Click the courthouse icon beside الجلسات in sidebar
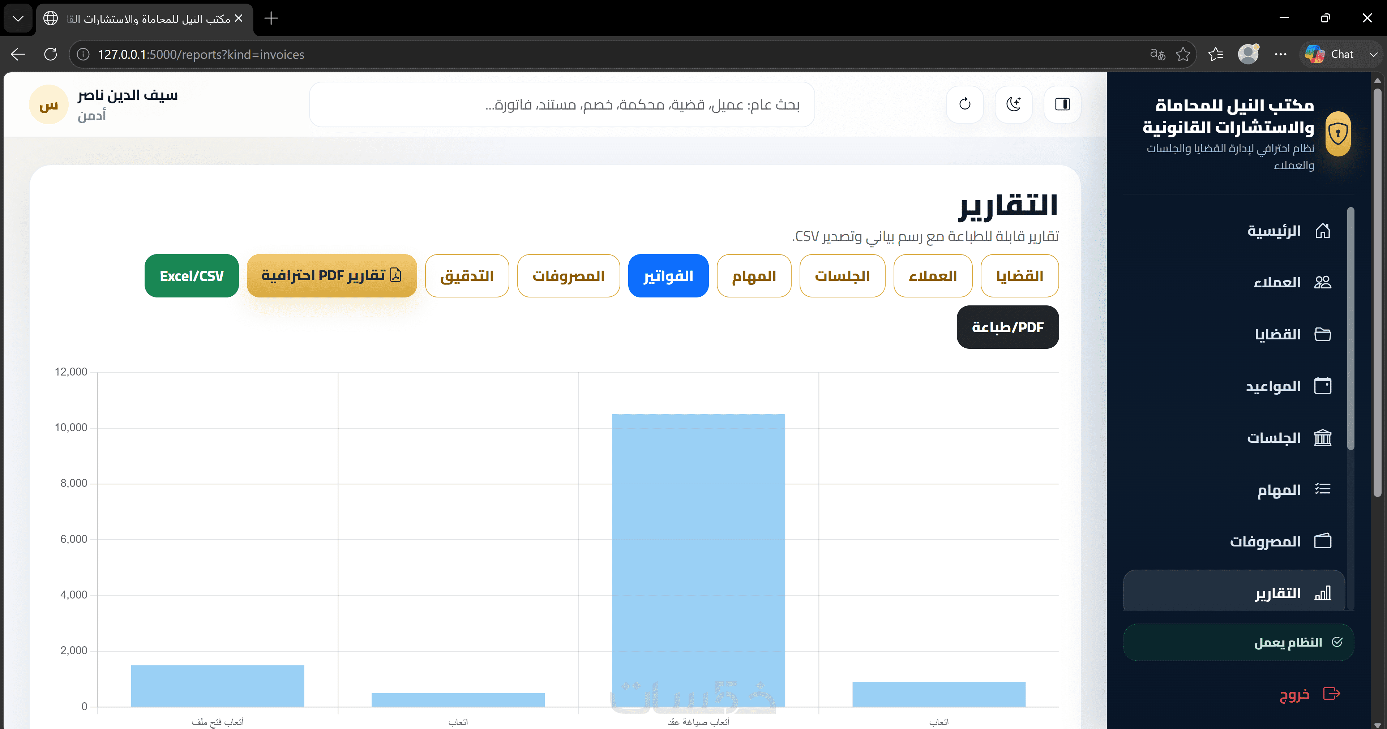This screenshot has width=1387, height=729. pyautogui.click(x=1322, y=437)
